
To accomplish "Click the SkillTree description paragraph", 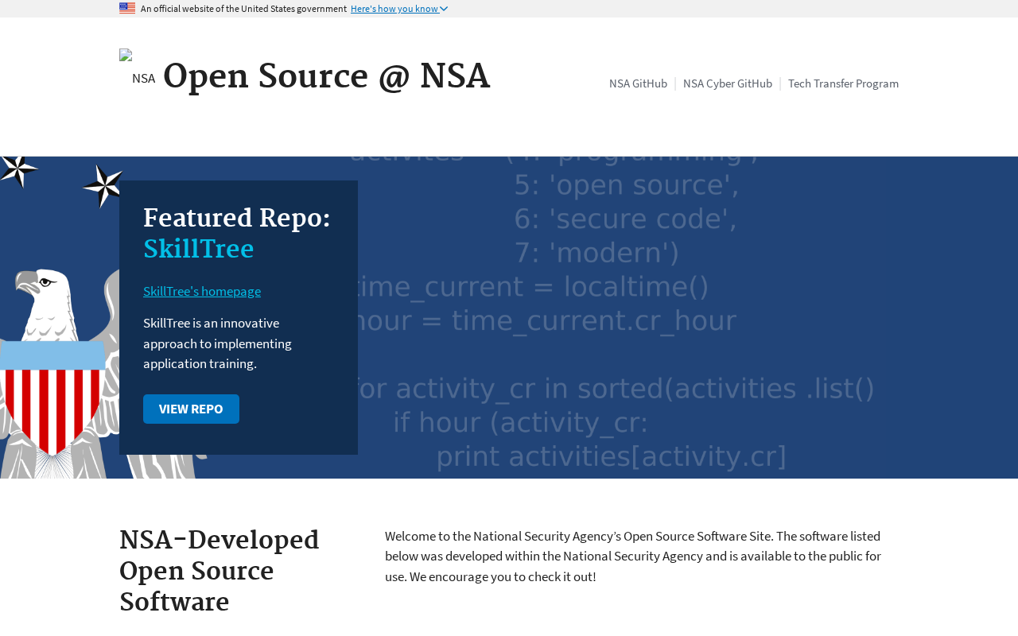I will (217, 343).
